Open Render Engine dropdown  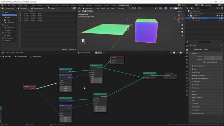(213, 49)
